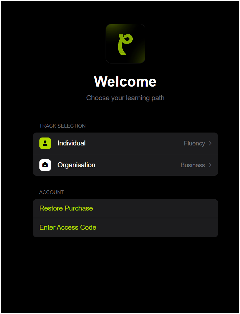The height and width of the screenshot is (314, 240).
Task: Click the white briefcase icon for Organisation
Action: [45, 165]
